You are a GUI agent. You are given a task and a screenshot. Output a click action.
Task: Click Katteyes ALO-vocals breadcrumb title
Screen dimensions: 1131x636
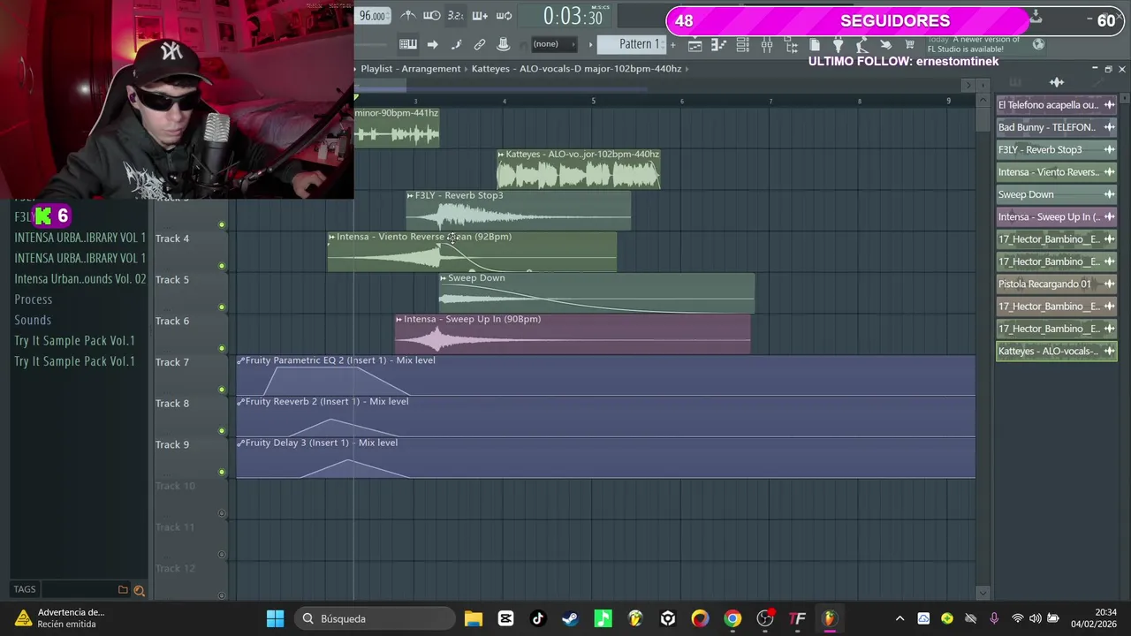point(576,68)
